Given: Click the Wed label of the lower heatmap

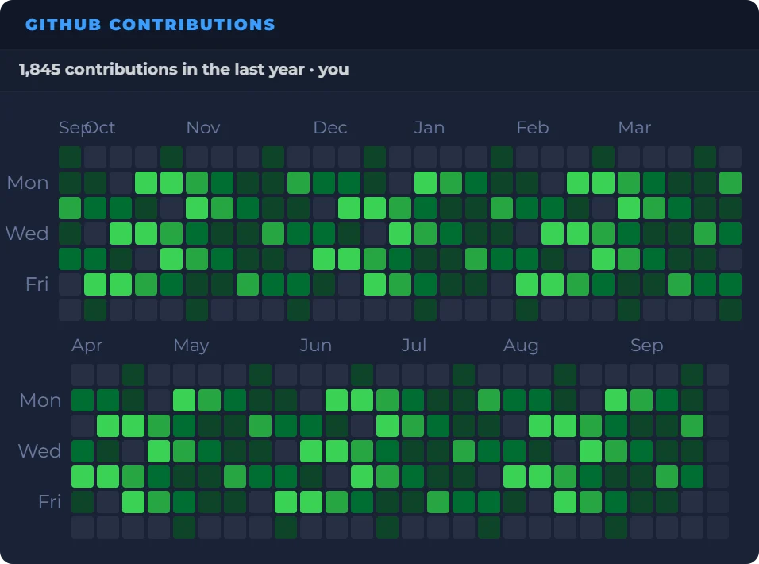Looking at the screenshot, I should click(x=40, y=451).
